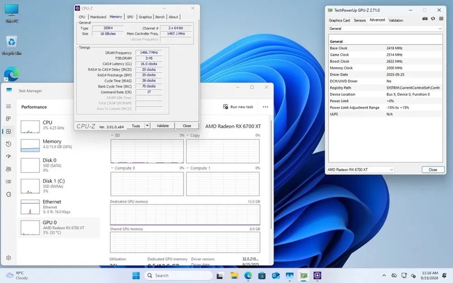Open Task Manager settings gear

8,258
